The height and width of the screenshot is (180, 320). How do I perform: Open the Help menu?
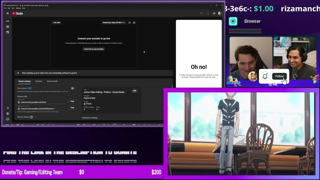point(24,8)
